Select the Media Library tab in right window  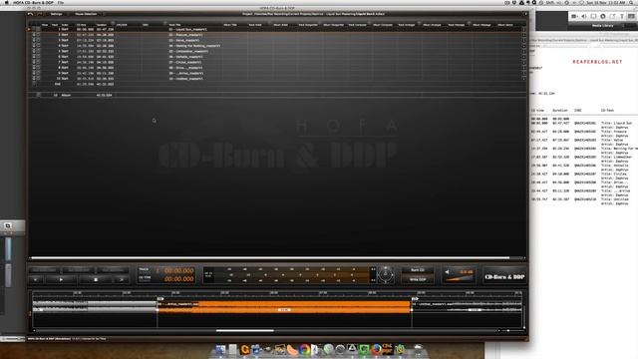[602, 25]
